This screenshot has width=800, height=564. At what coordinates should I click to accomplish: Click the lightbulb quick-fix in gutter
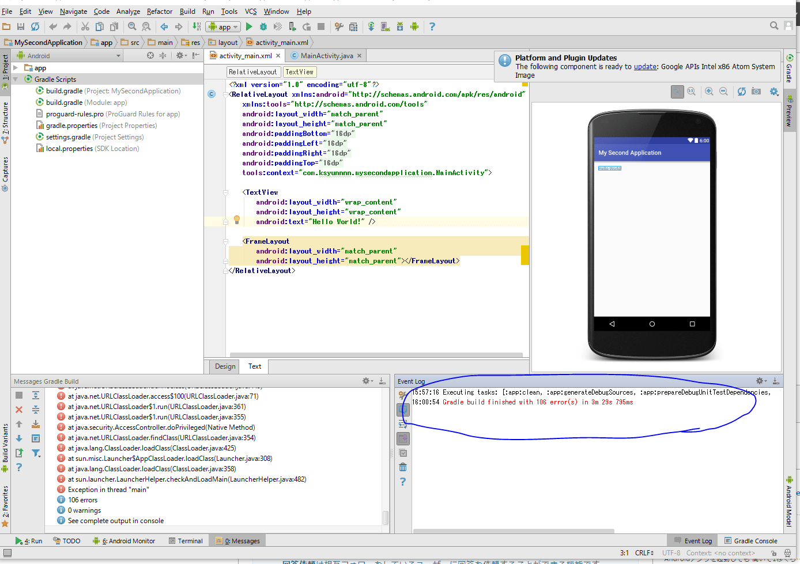[236, 219]
